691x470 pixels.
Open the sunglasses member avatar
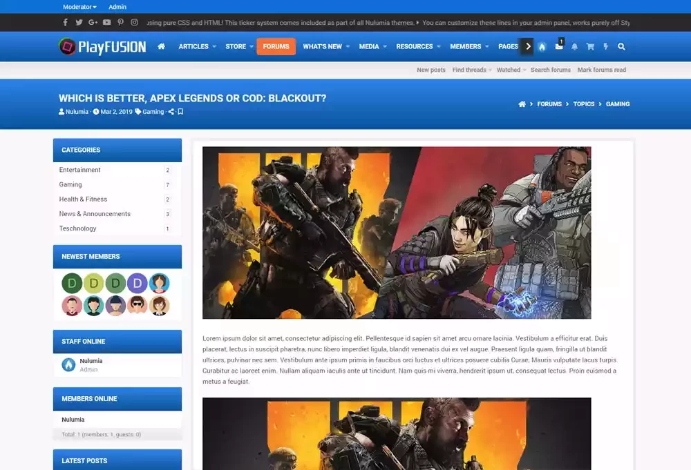click(x=137, y=306)
